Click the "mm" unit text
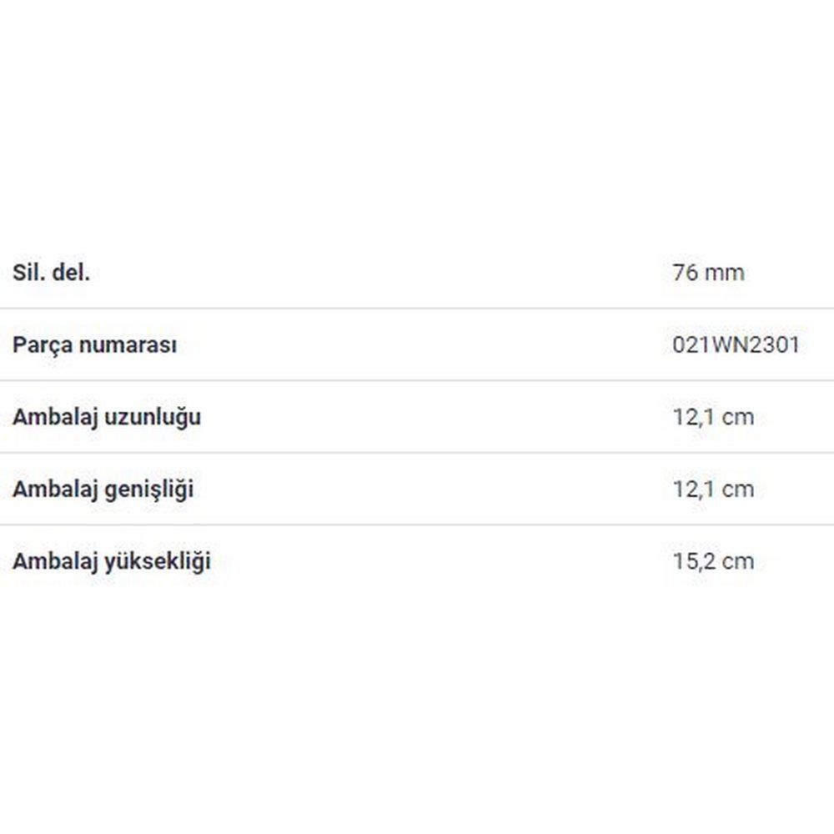 (724, 273)
